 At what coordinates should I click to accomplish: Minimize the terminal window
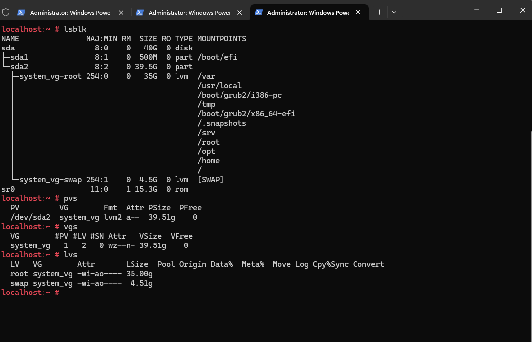(x=476, y=10)
